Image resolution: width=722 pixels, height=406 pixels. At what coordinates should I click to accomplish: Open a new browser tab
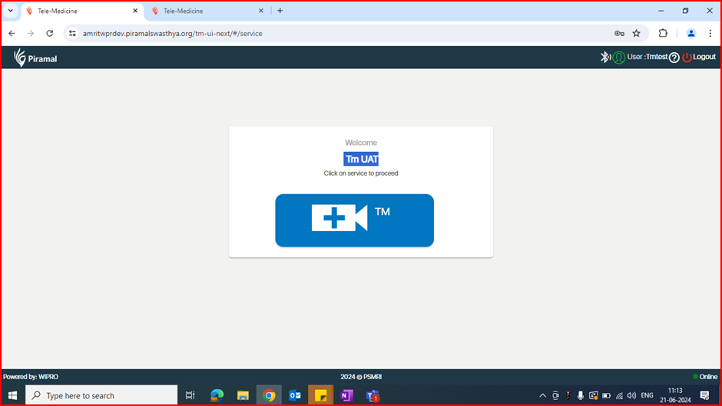280,11
